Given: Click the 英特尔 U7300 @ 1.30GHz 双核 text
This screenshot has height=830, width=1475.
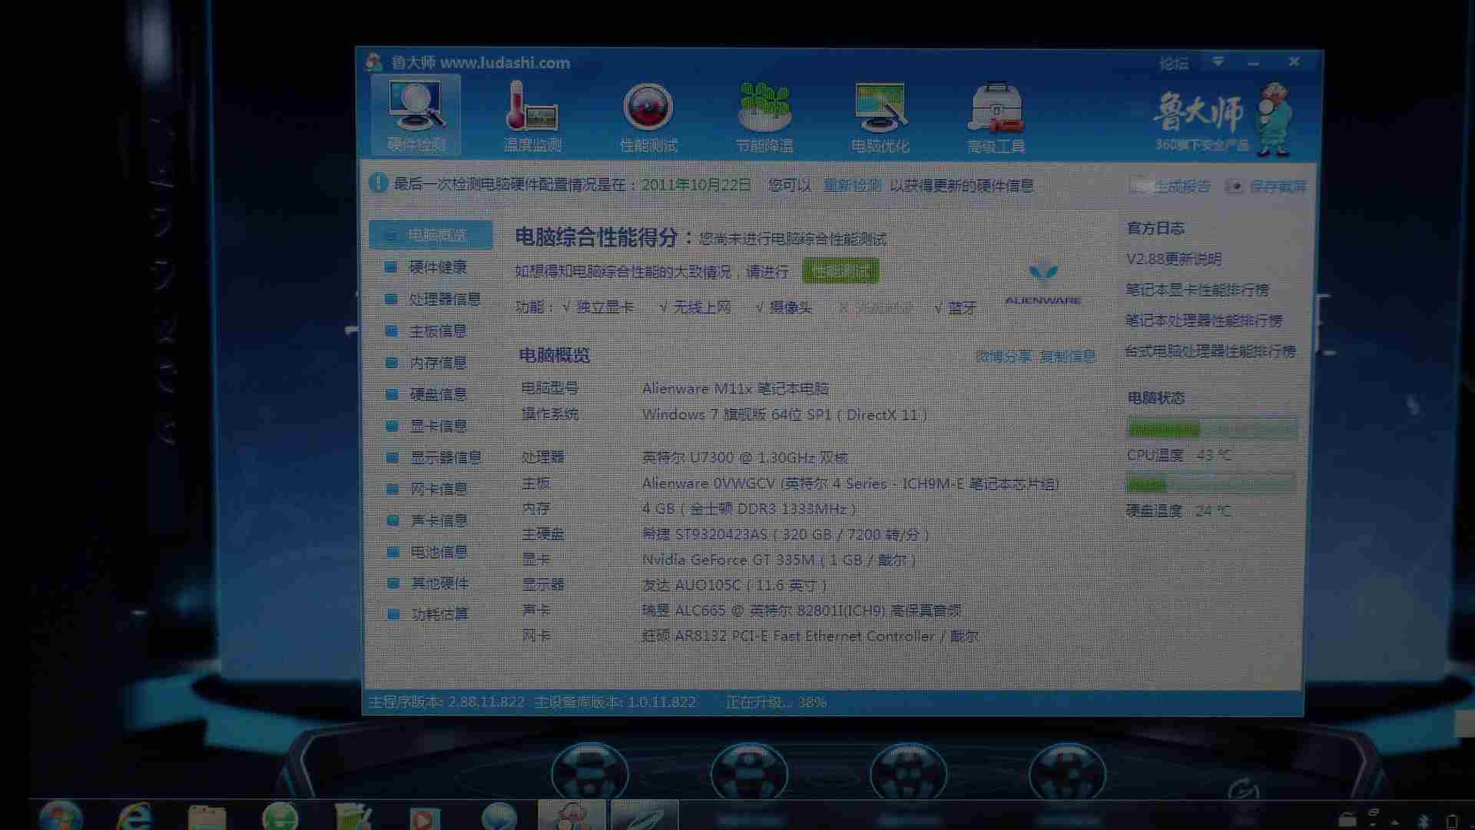Looking at the screenshot, I should tap(745, 458).
